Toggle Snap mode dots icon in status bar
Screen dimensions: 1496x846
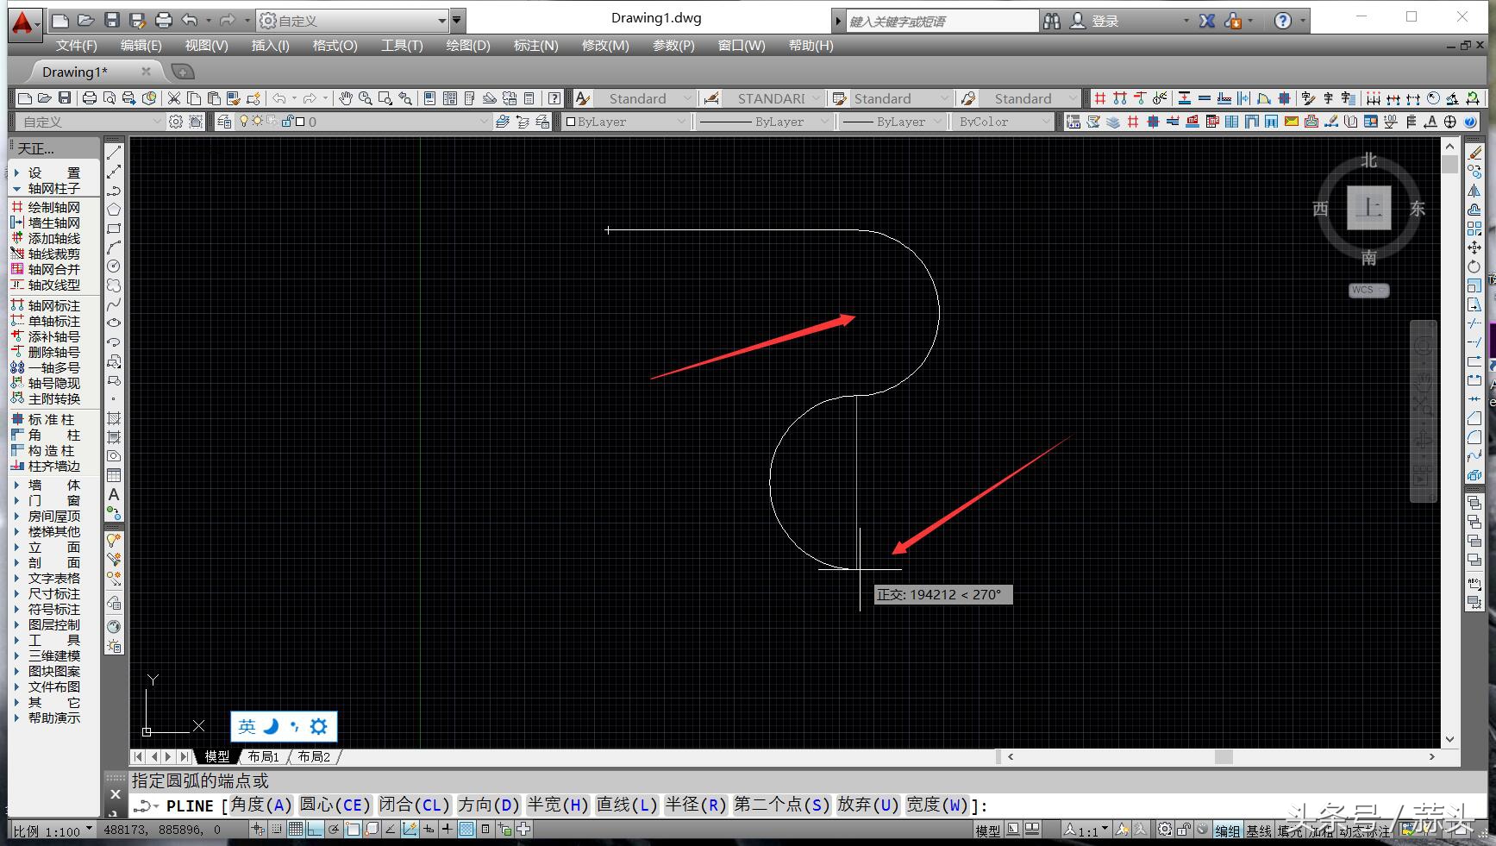coord(277,830)
